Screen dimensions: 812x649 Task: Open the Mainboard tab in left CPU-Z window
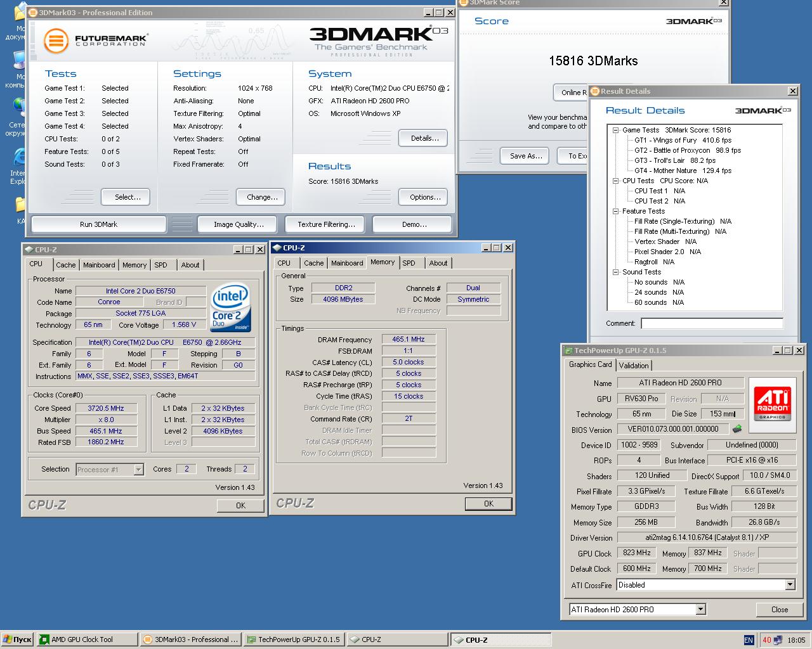[99, 265]
